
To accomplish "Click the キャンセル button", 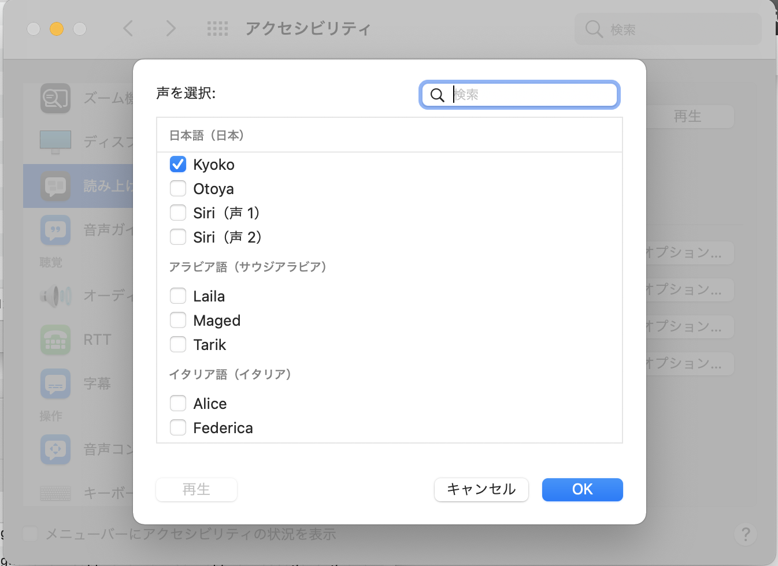I will click(x=481, y=490).
